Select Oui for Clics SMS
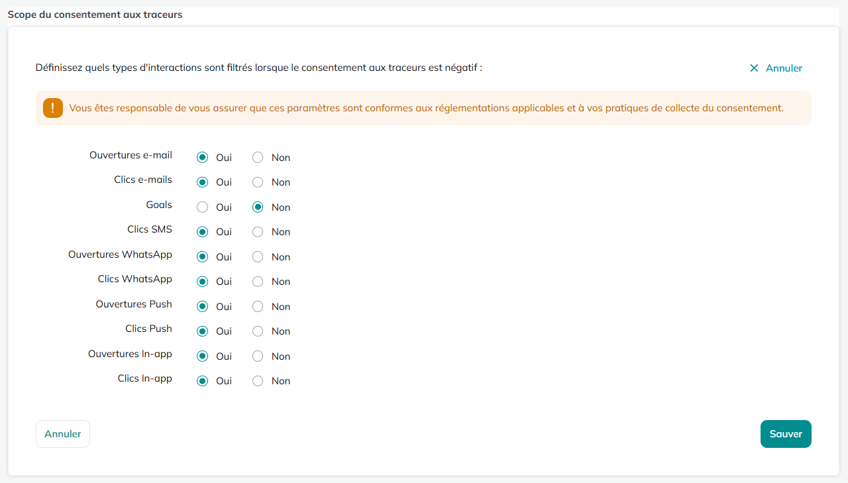The image size is (848, 483). (203, 232)
